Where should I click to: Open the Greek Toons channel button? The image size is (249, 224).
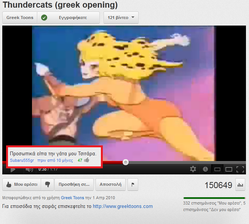point(20,18)
